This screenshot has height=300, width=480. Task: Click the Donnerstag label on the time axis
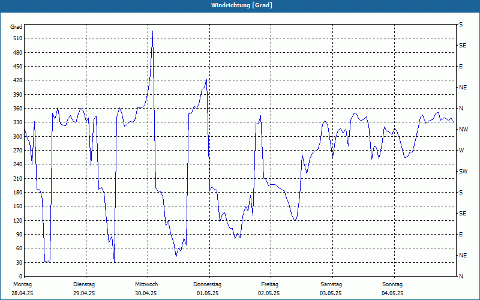click(x=208, y=284)
